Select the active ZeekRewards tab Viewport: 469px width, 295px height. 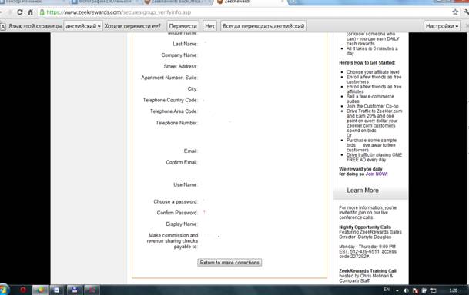coord(250,2)
